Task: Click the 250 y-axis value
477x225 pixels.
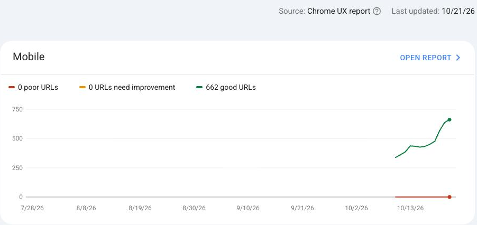Action: [17, 167]
